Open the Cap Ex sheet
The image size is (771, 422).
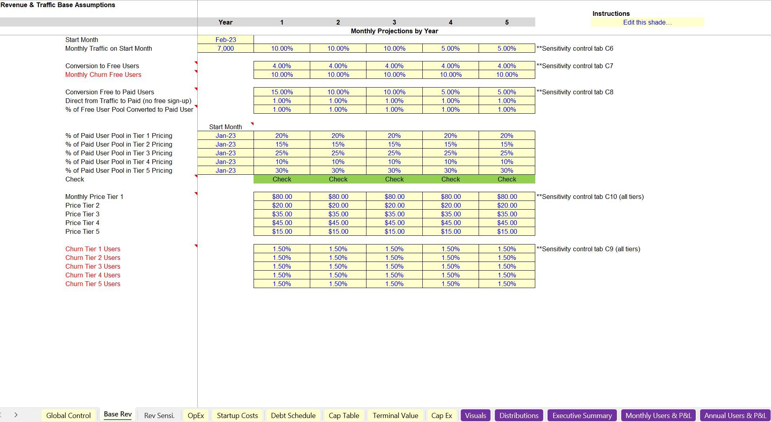(441, 415)
